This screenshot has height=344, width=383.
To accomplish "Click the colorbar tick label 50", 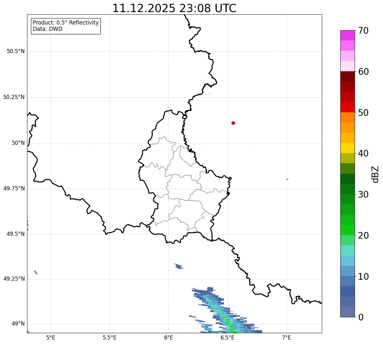I will tap(363, 113).
